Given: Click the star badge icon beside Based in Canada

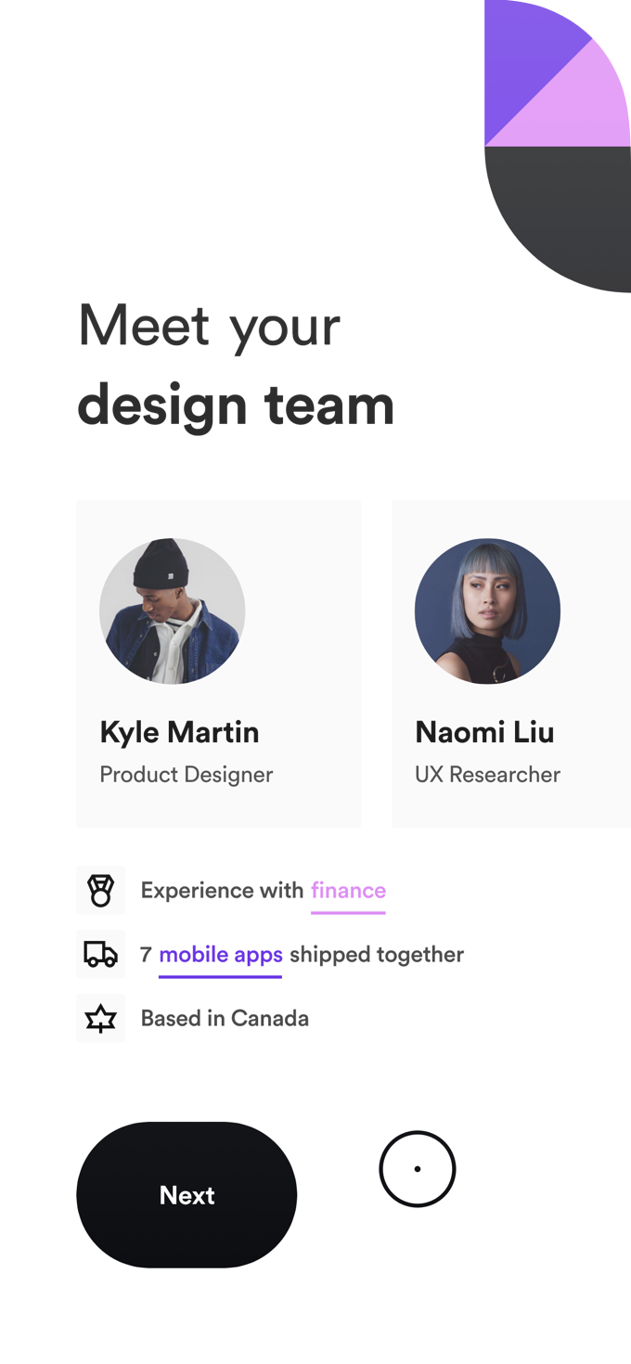Looking at the screenshot, I should [x=101, y=1018].
